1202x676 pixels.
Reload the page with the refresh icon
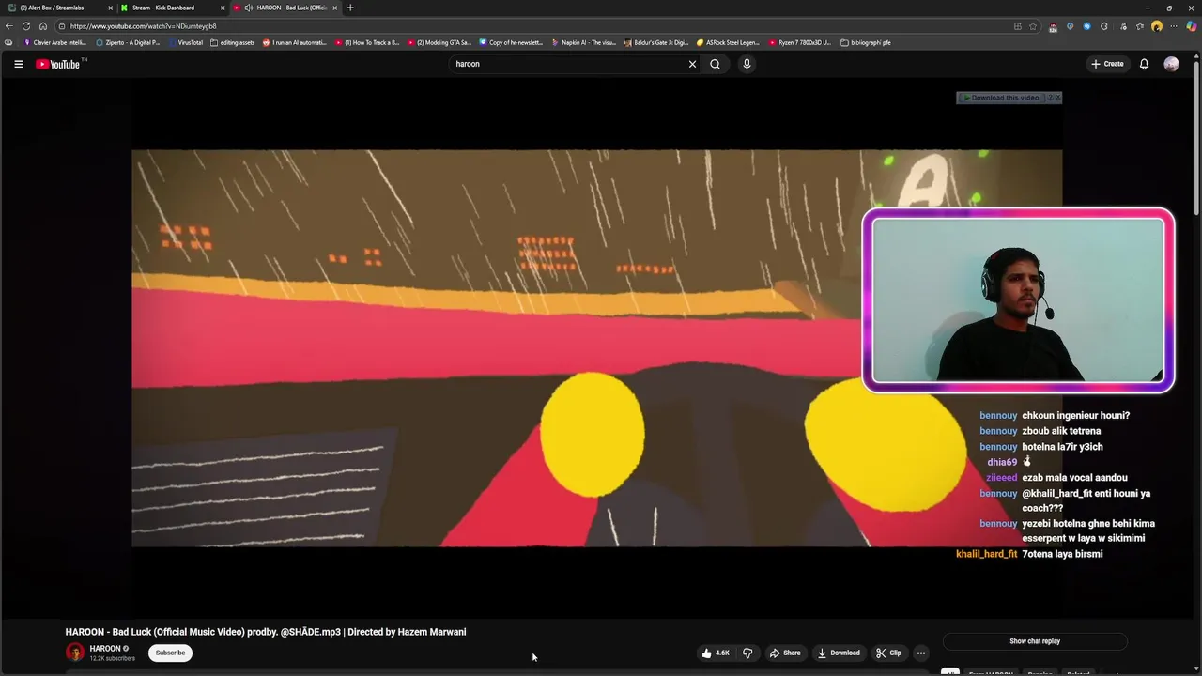pyautogui.click(x=26, y=26)
